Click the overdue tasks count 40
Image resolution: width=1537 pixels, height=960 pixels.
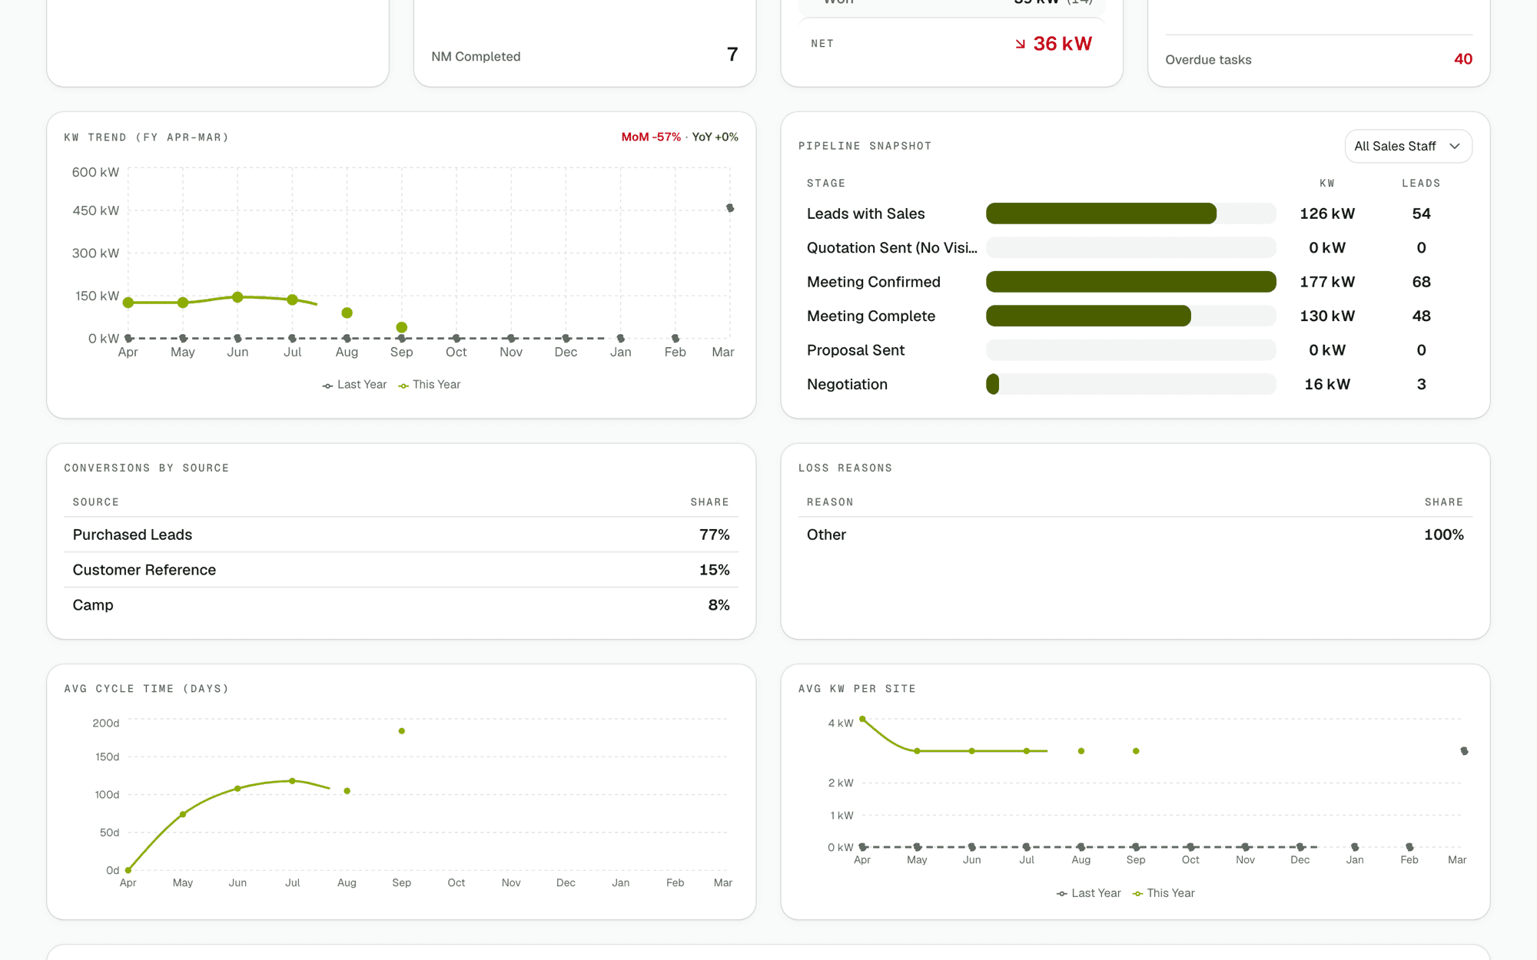pos(1463,59)
